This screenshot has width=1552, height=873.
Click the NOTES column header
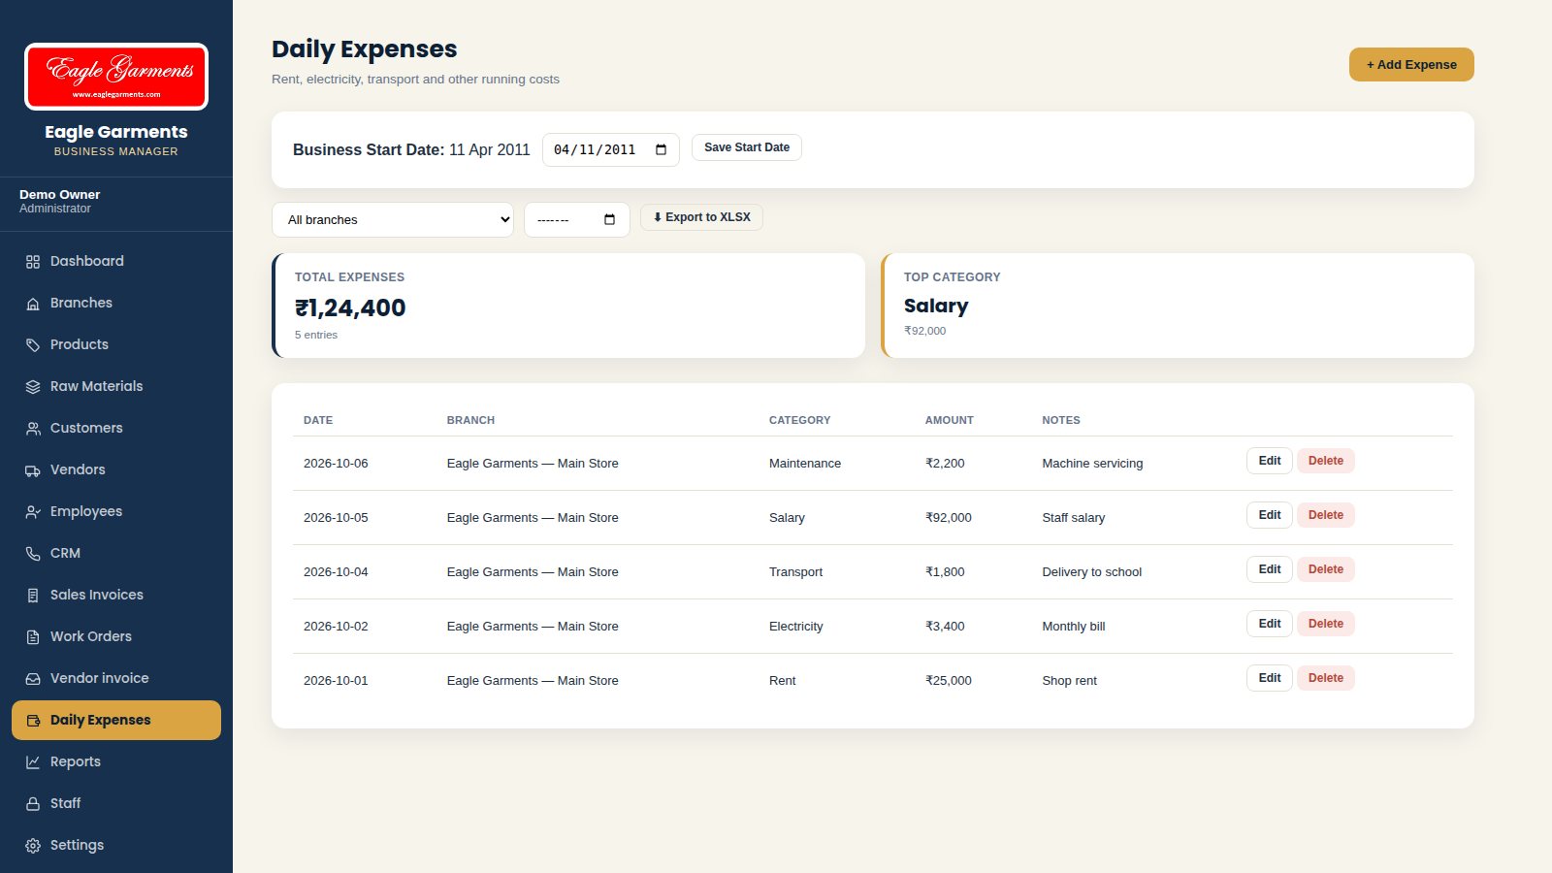pos(1061,420)
